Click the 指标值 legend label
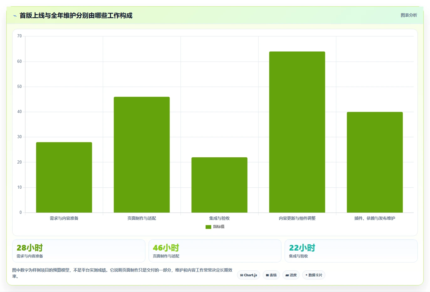The image size is (430, 292). point(219,227)
